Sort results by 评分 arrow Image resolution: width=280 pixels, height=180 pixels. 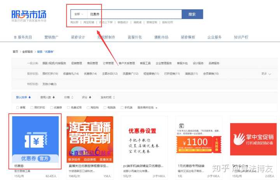coord(91,97)
